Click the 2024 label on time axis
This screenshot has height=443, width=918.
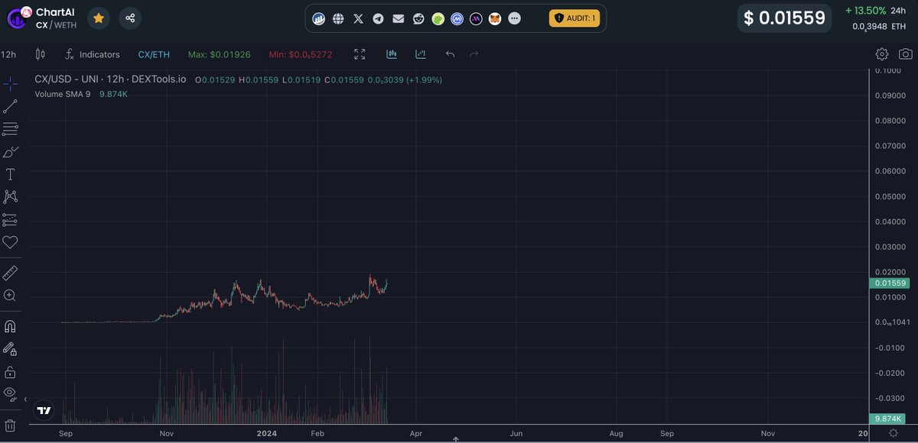click(266, 433)
